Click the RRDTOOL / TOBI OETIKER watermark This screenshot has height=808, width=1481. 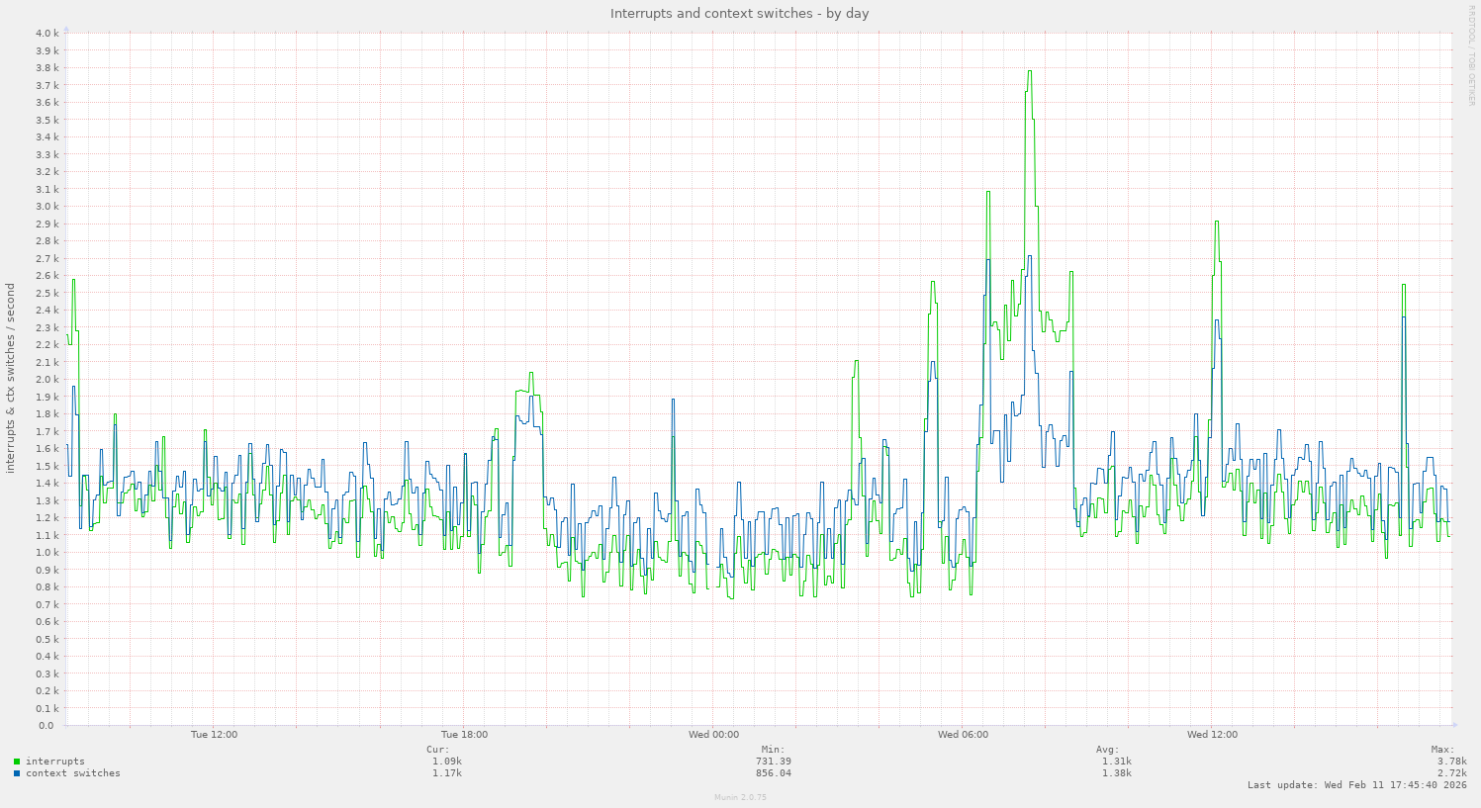pos(1471,54)
